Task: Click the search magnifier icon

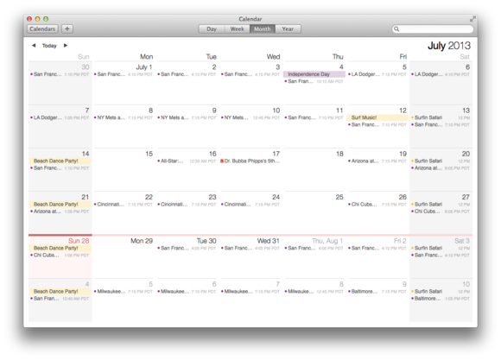Action: coord(396,29)
